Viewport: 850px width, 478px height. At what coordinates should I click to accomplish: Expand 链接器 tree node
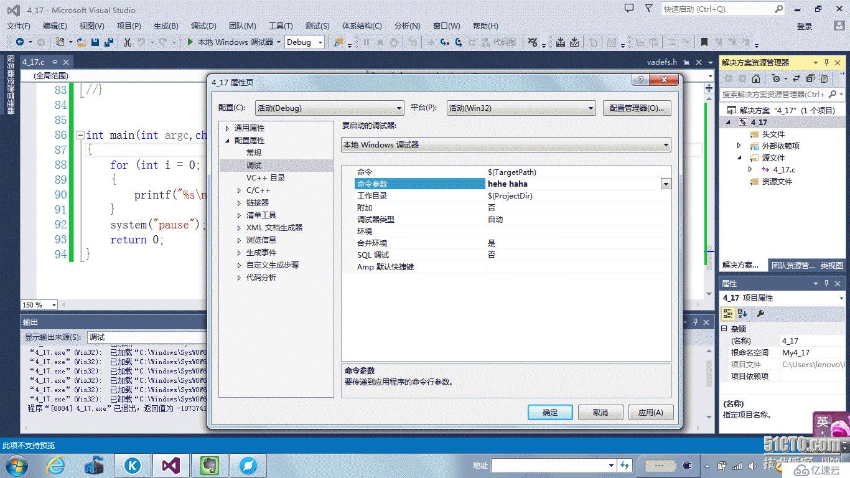[x=240, y=203]
